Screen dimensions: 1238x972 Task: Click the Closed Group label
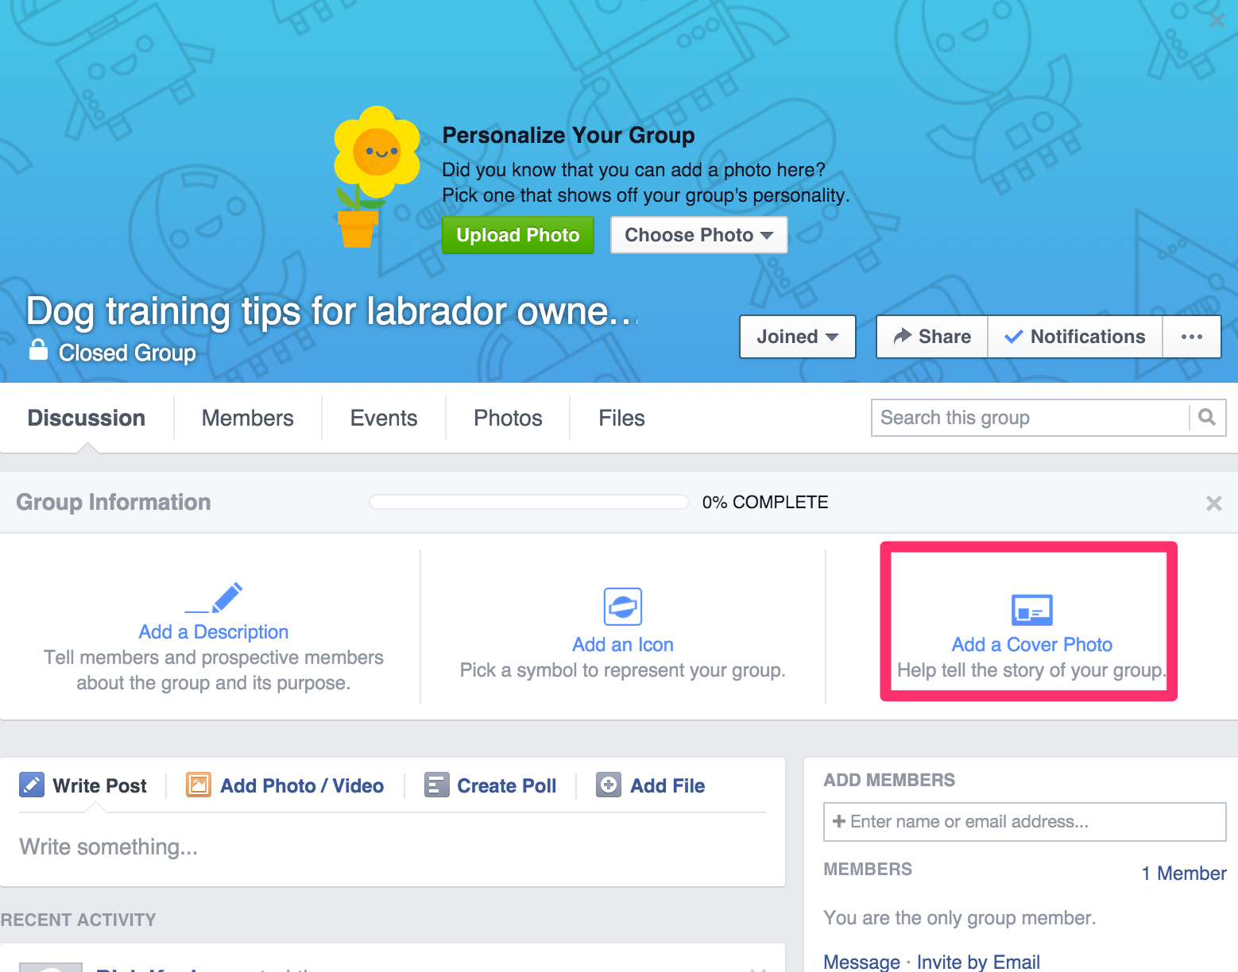[127, 353]
